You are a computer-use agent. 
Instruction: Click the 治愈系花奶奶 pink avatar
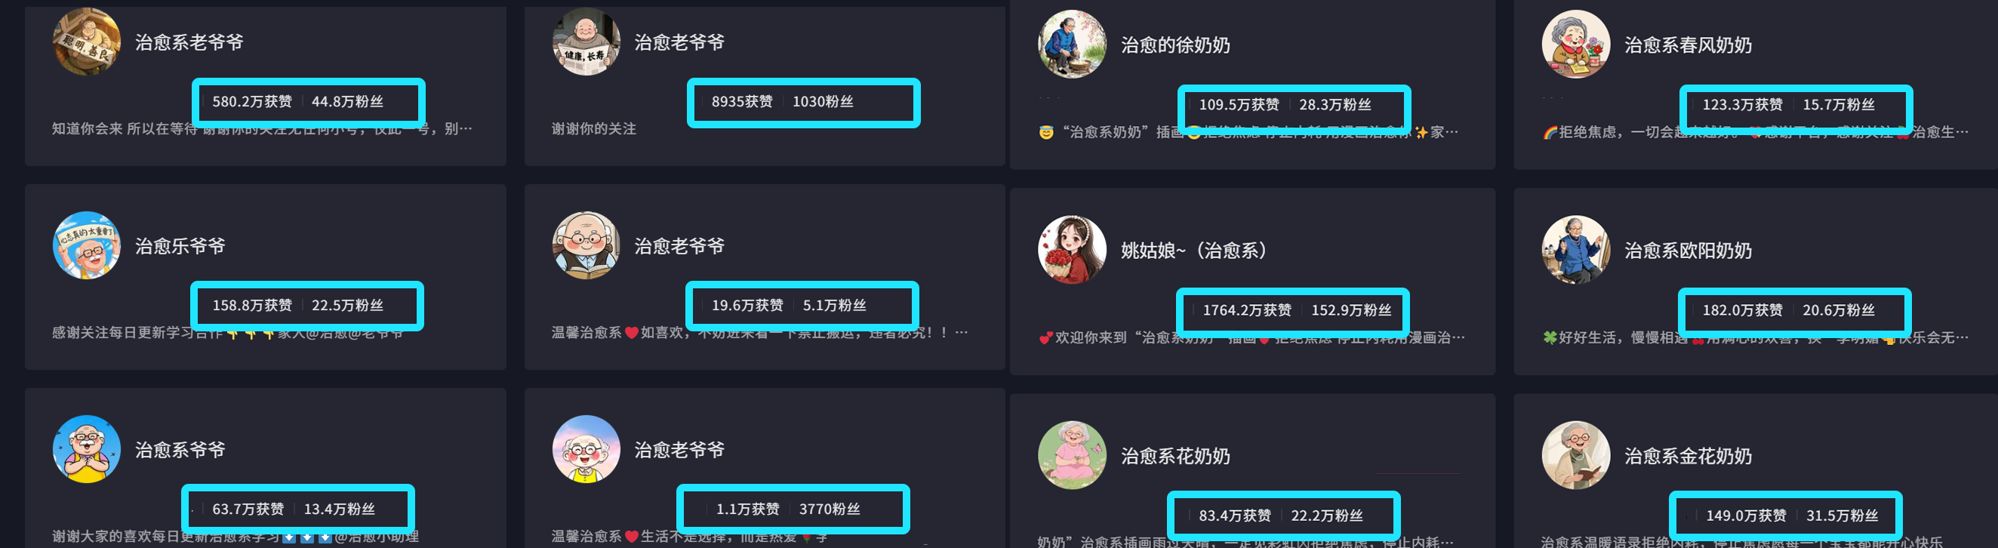tap(1072, 455)
